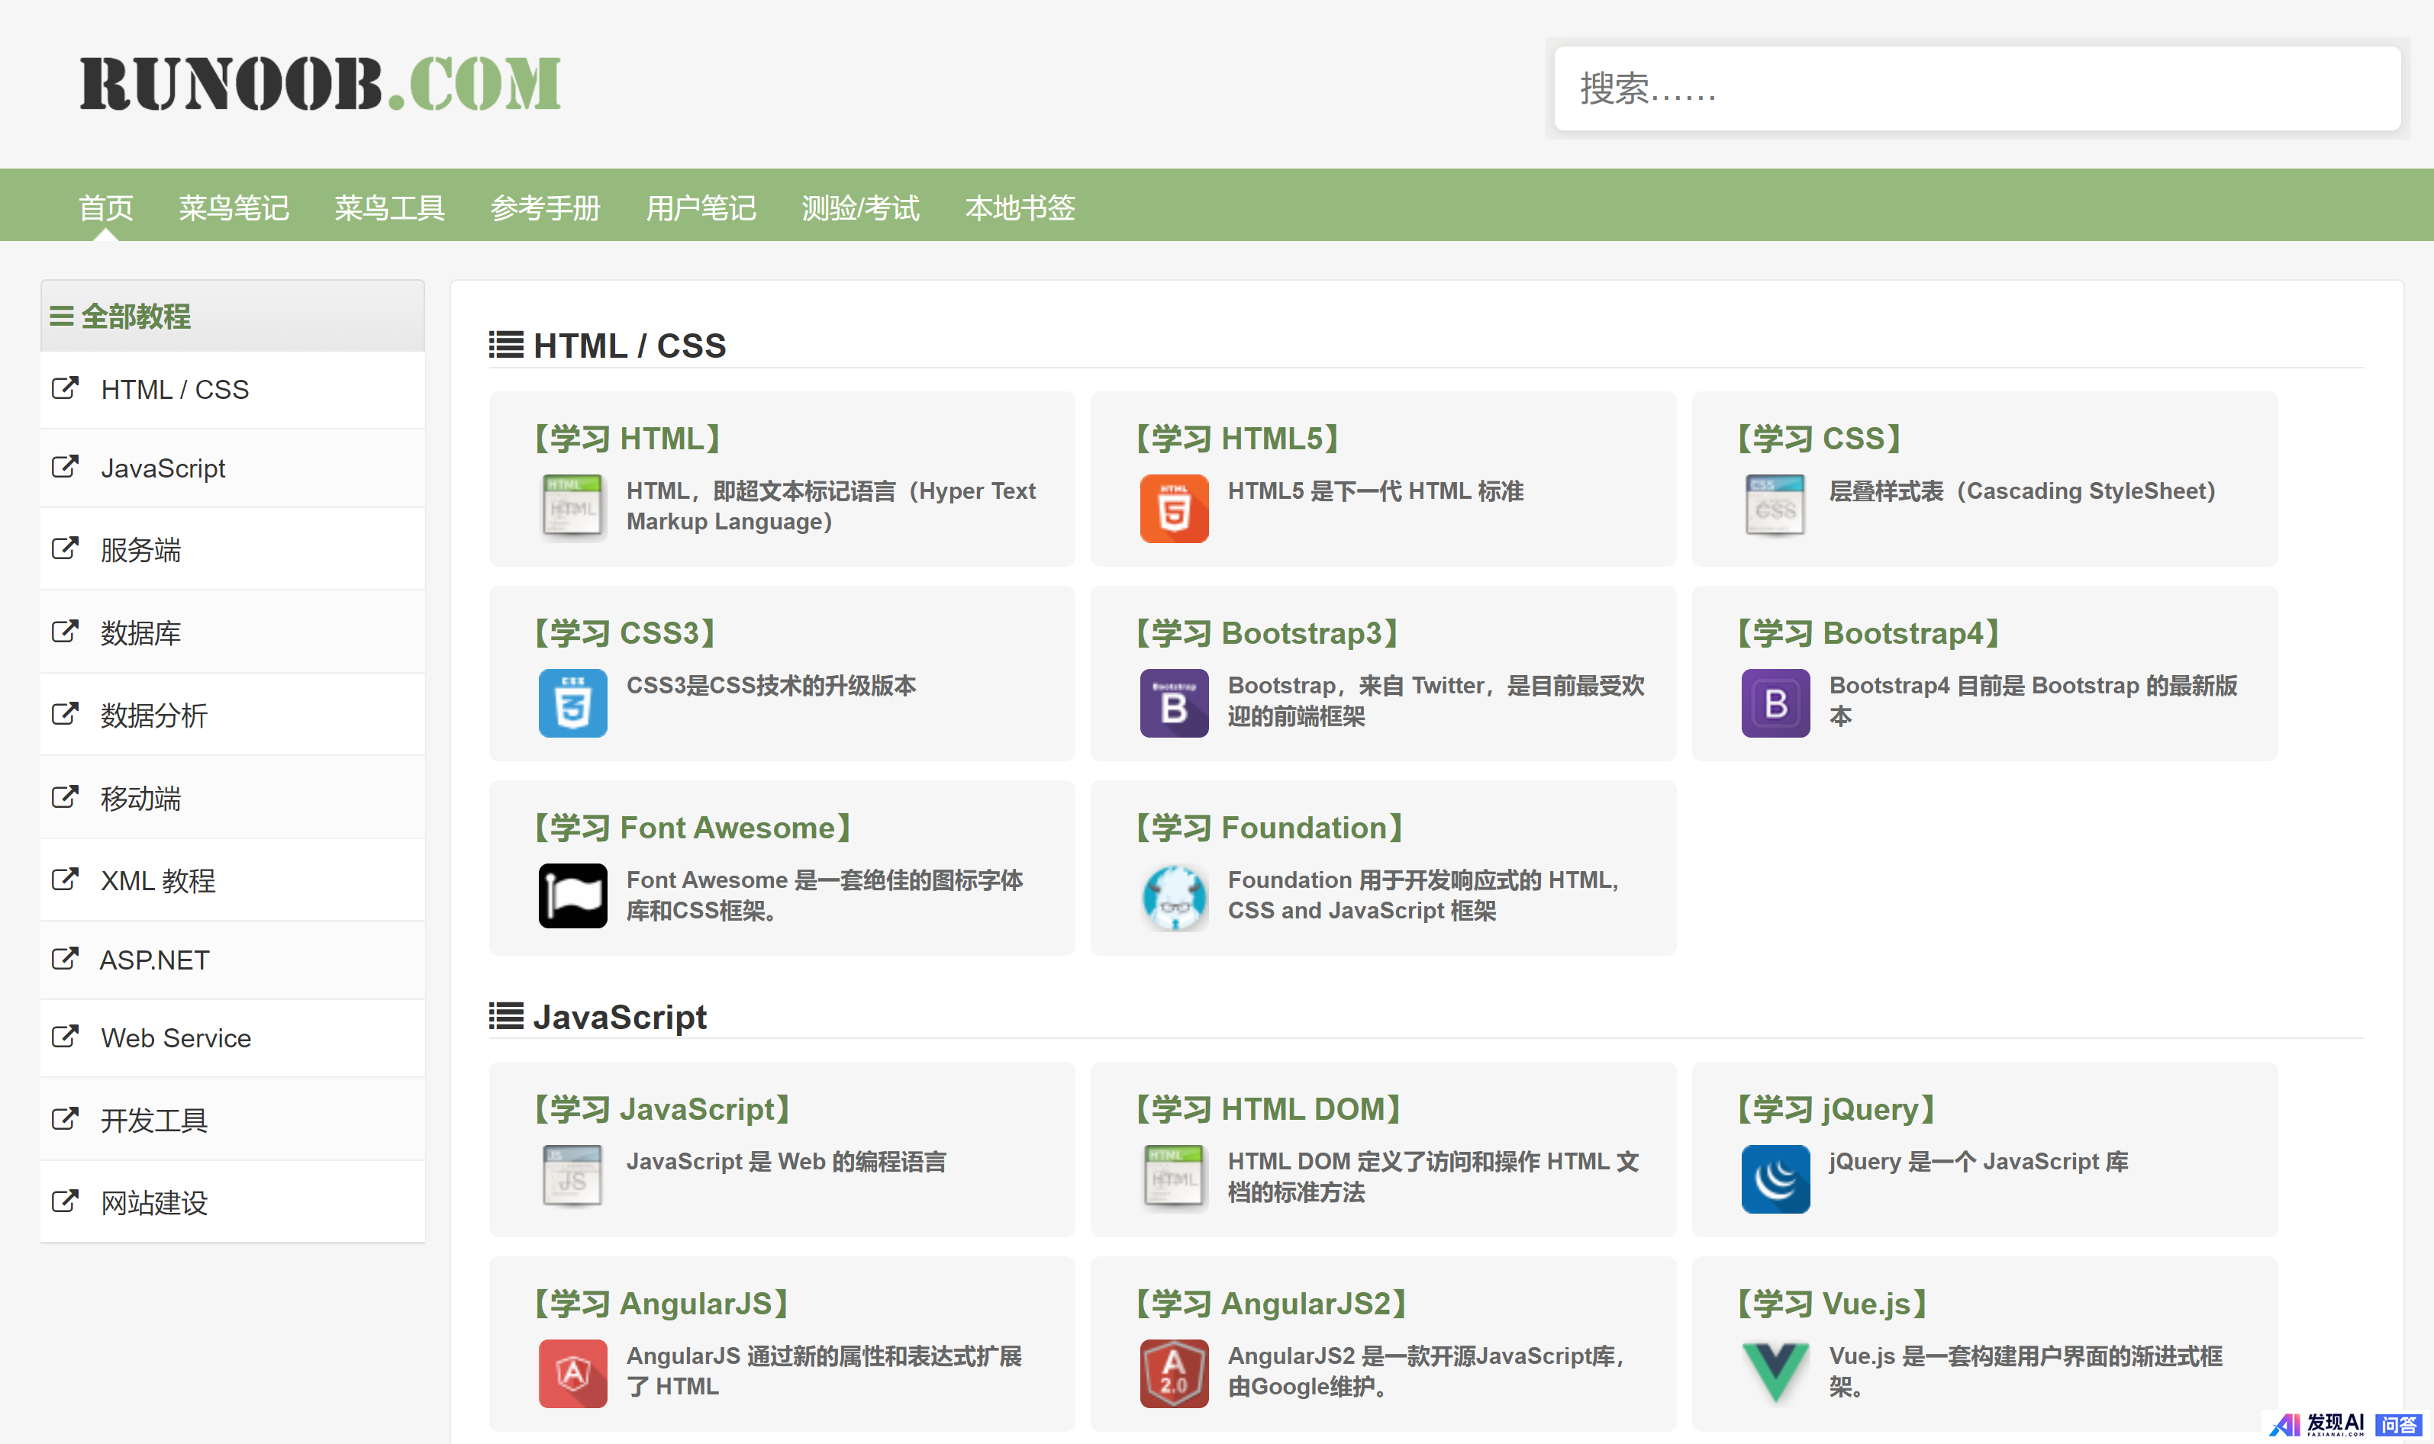This screenshot has height=1444, width=2434.
Task: Click text 'JavaScript 是 Web 的编程语言'
Action: [785, 1162]
